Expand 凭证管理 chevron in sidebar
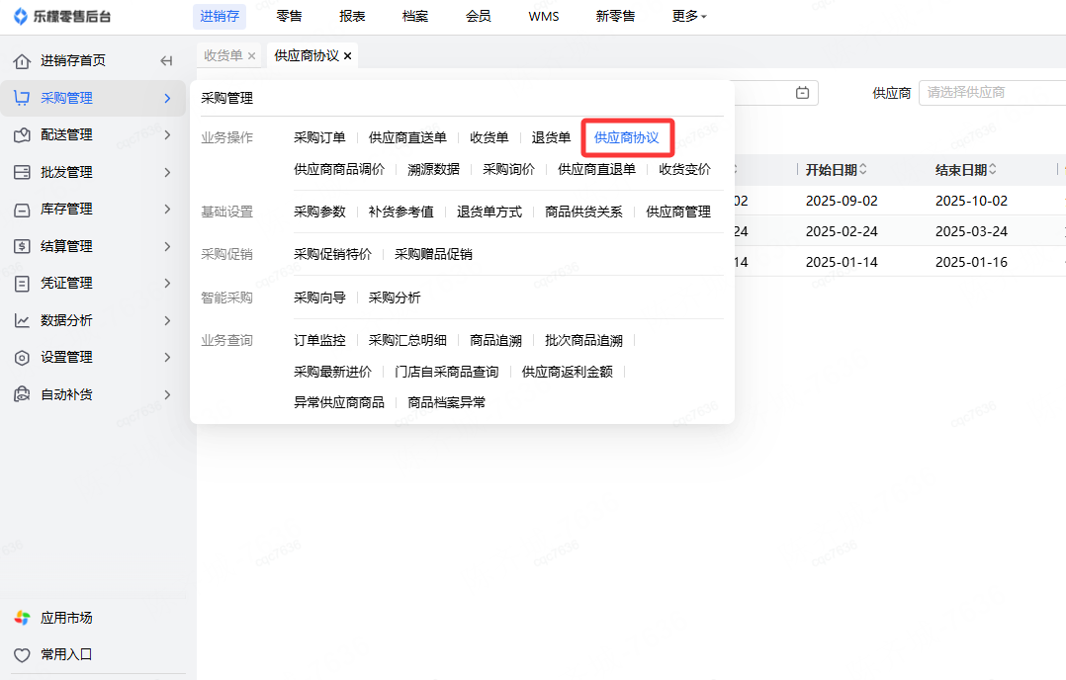Image resolution: width=1066 pixels, height=680 pixels. (167, 284)
